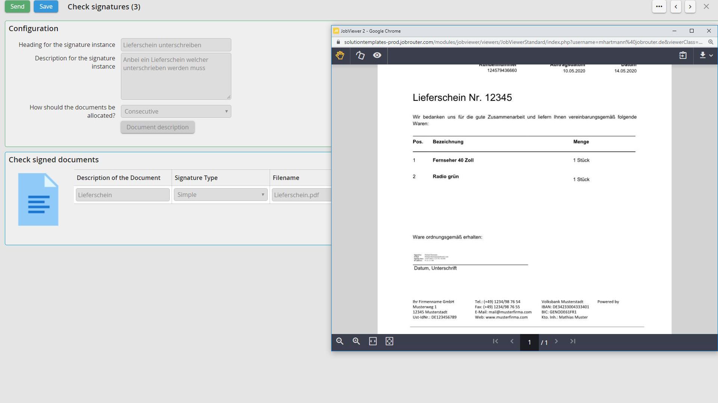718x403 pixels.
Task: Jump to the first page
Action: 495,341
